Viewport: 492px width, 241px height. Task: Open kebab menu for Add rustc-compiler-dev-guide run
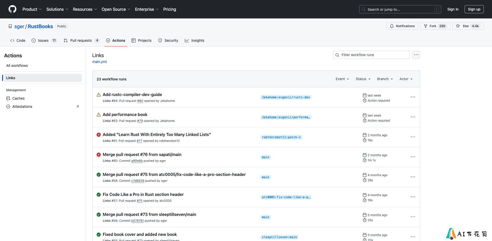pos(413,97)
